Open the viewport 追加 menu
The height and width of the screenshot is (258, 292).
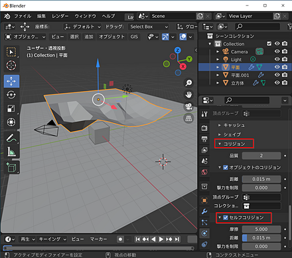coord(88,37)
